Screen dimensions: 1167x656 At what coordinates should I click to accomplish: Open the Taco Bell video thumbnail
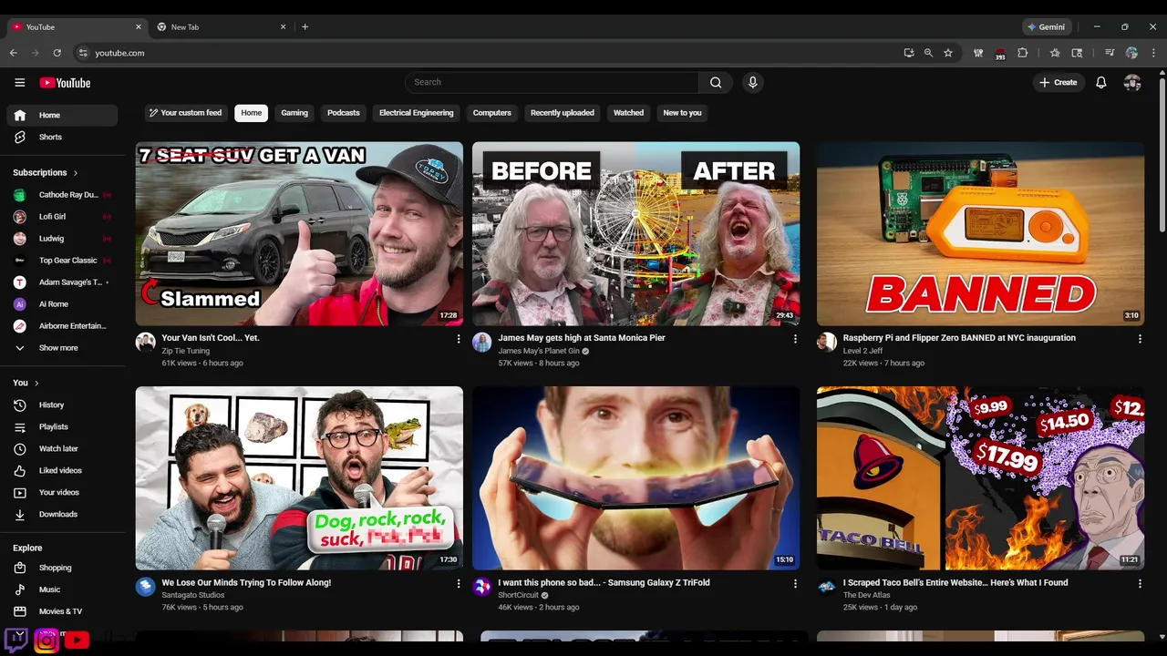pos(980,478)
